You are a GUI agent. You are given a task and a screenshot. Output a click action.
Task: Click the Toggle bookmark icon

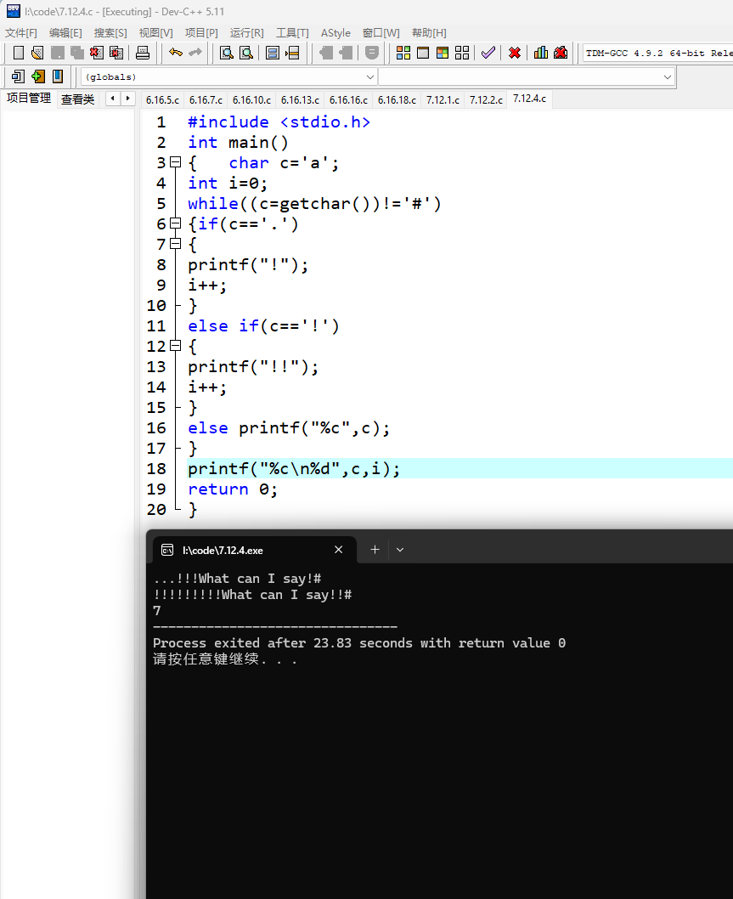(x=372, y=53)
